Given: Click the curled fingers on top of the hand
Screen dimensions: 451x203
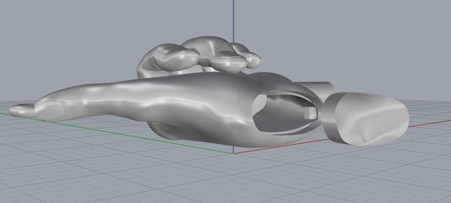Looking at the screenshot, I should [199, 57].
